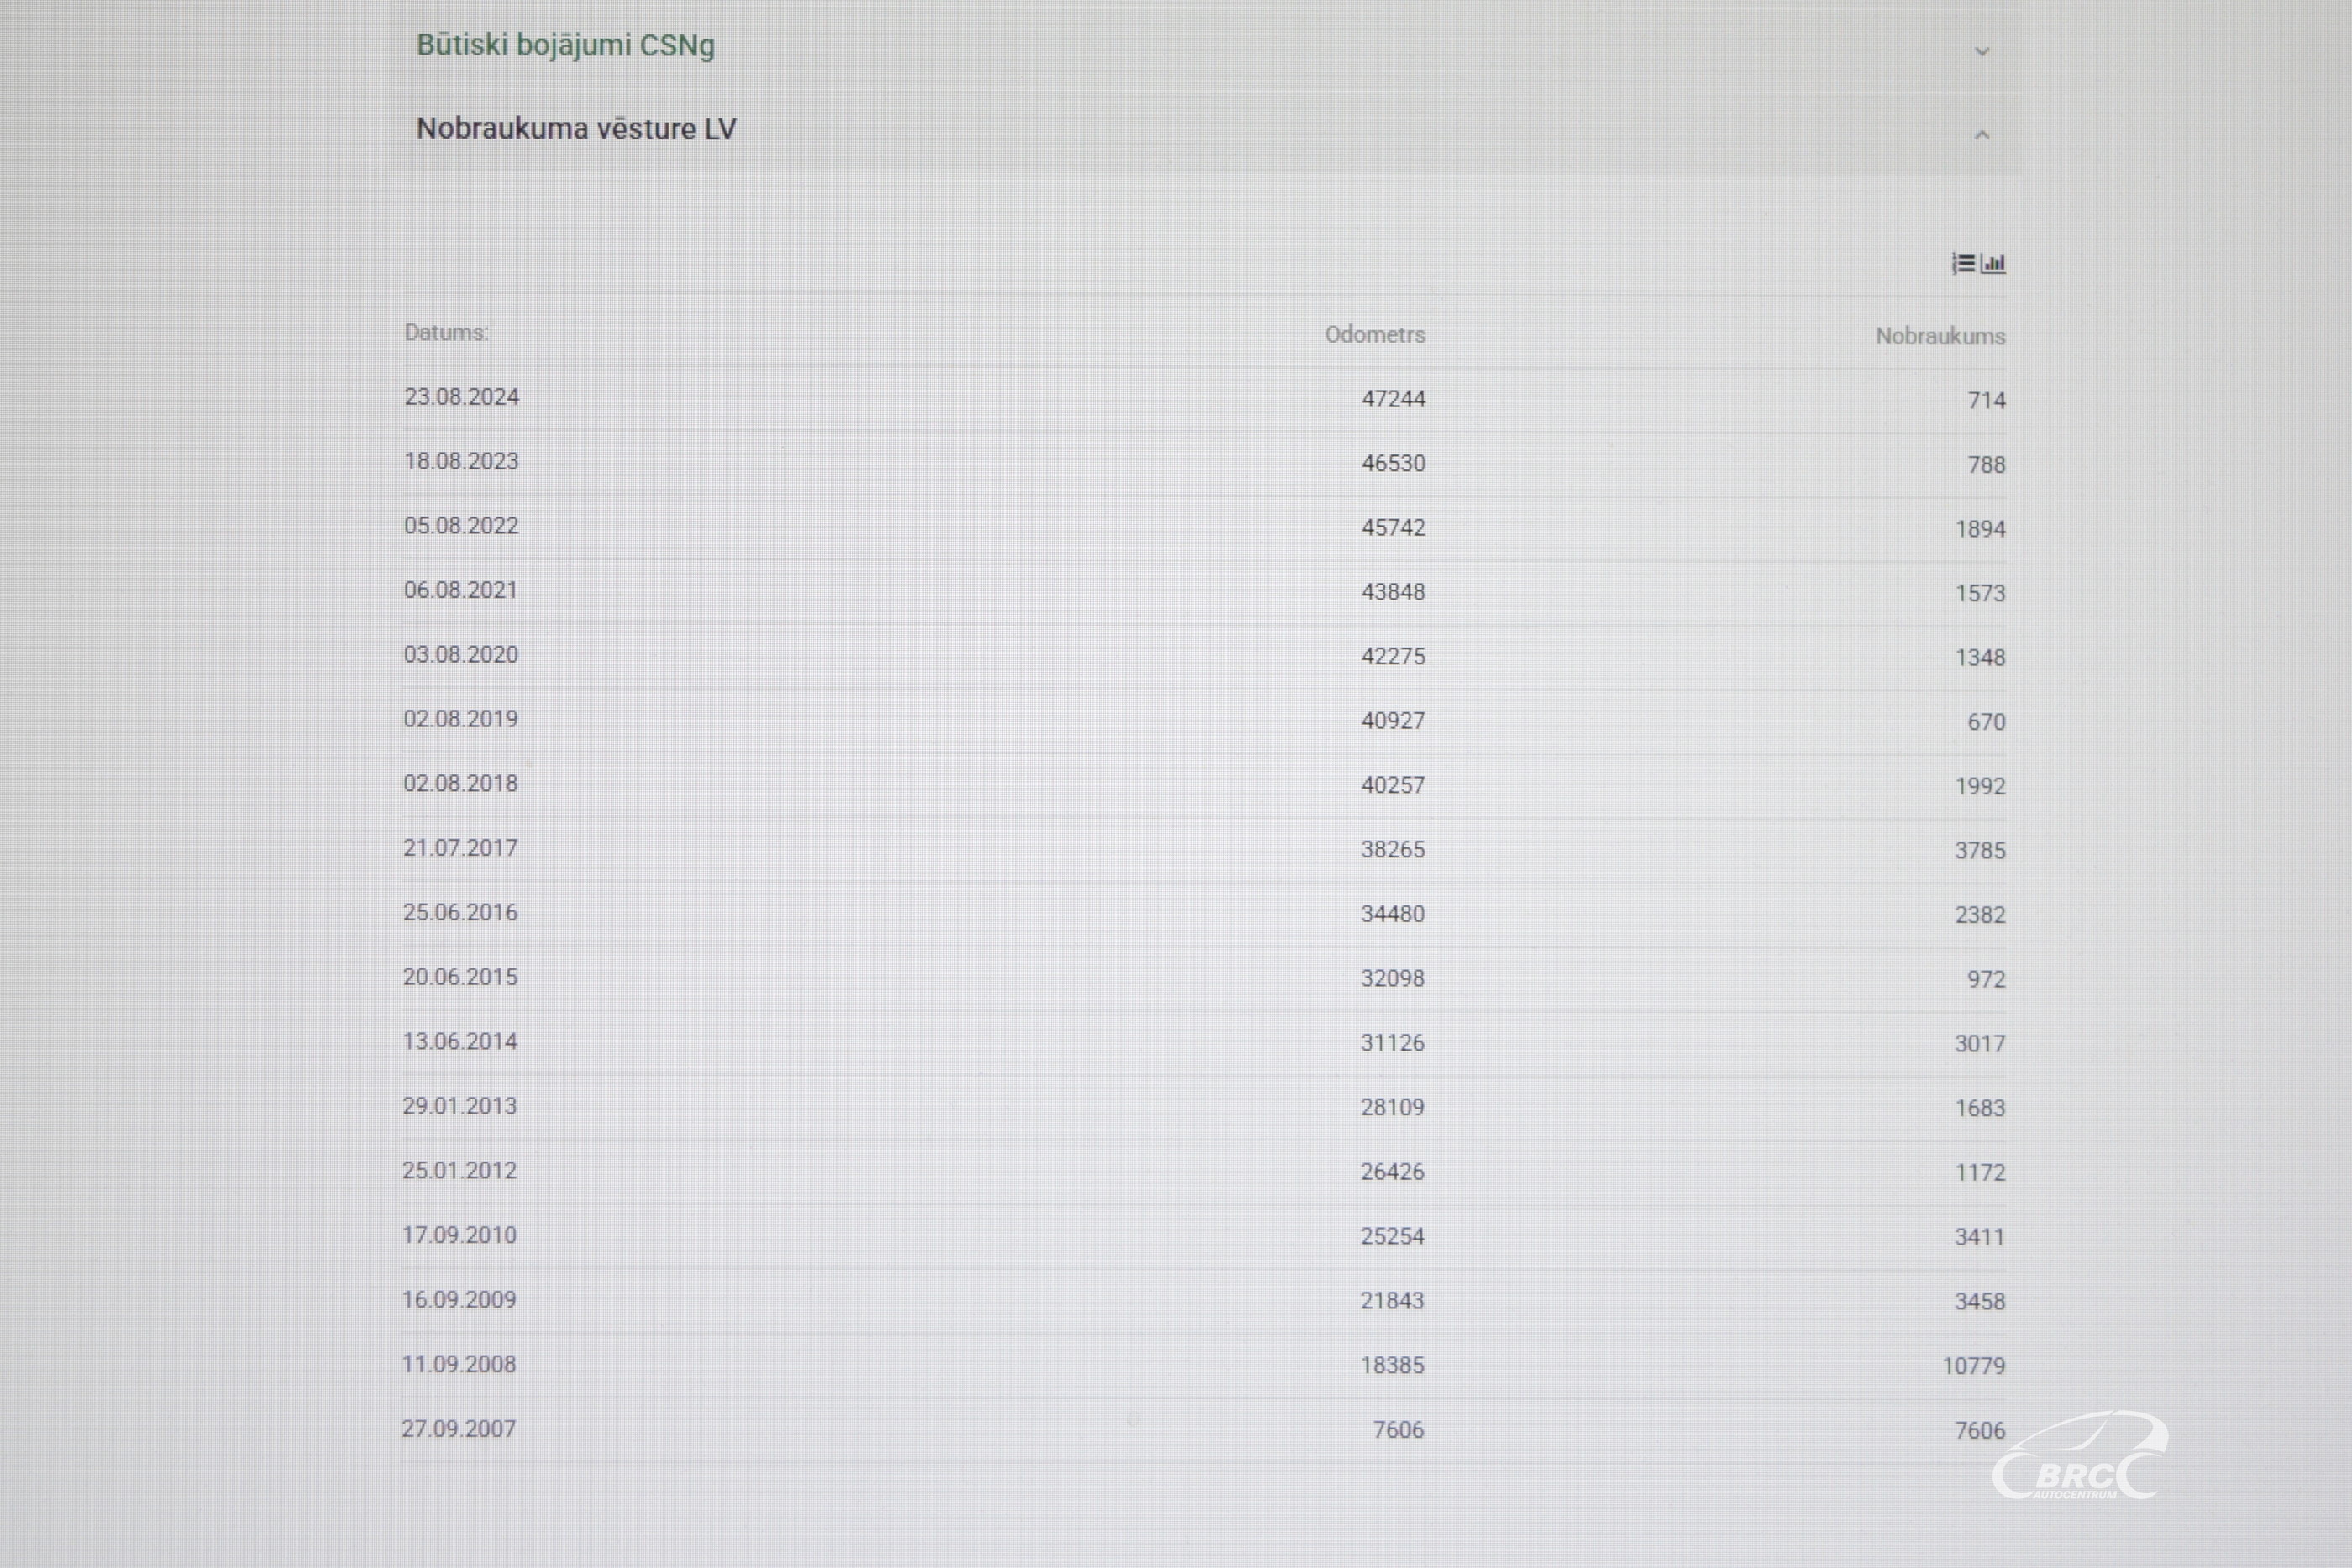This screenshot has height=1568, width=2352.
Task: Select mileage value 1992
Action: click(1980, 786)
